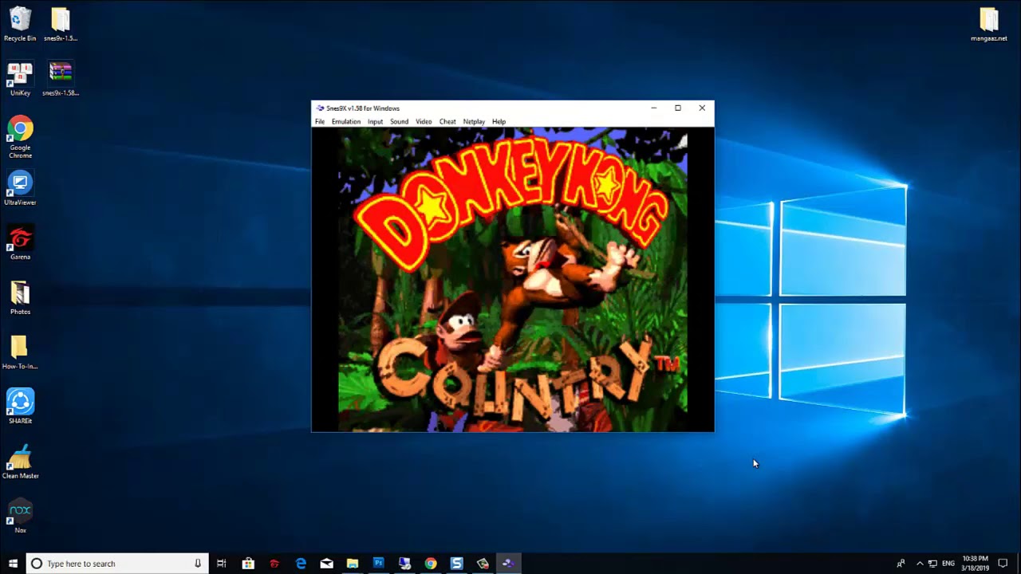Screen dimensions: 1021x574
Task: Open Microsoft Store from the taskbar
Action: 248,564
